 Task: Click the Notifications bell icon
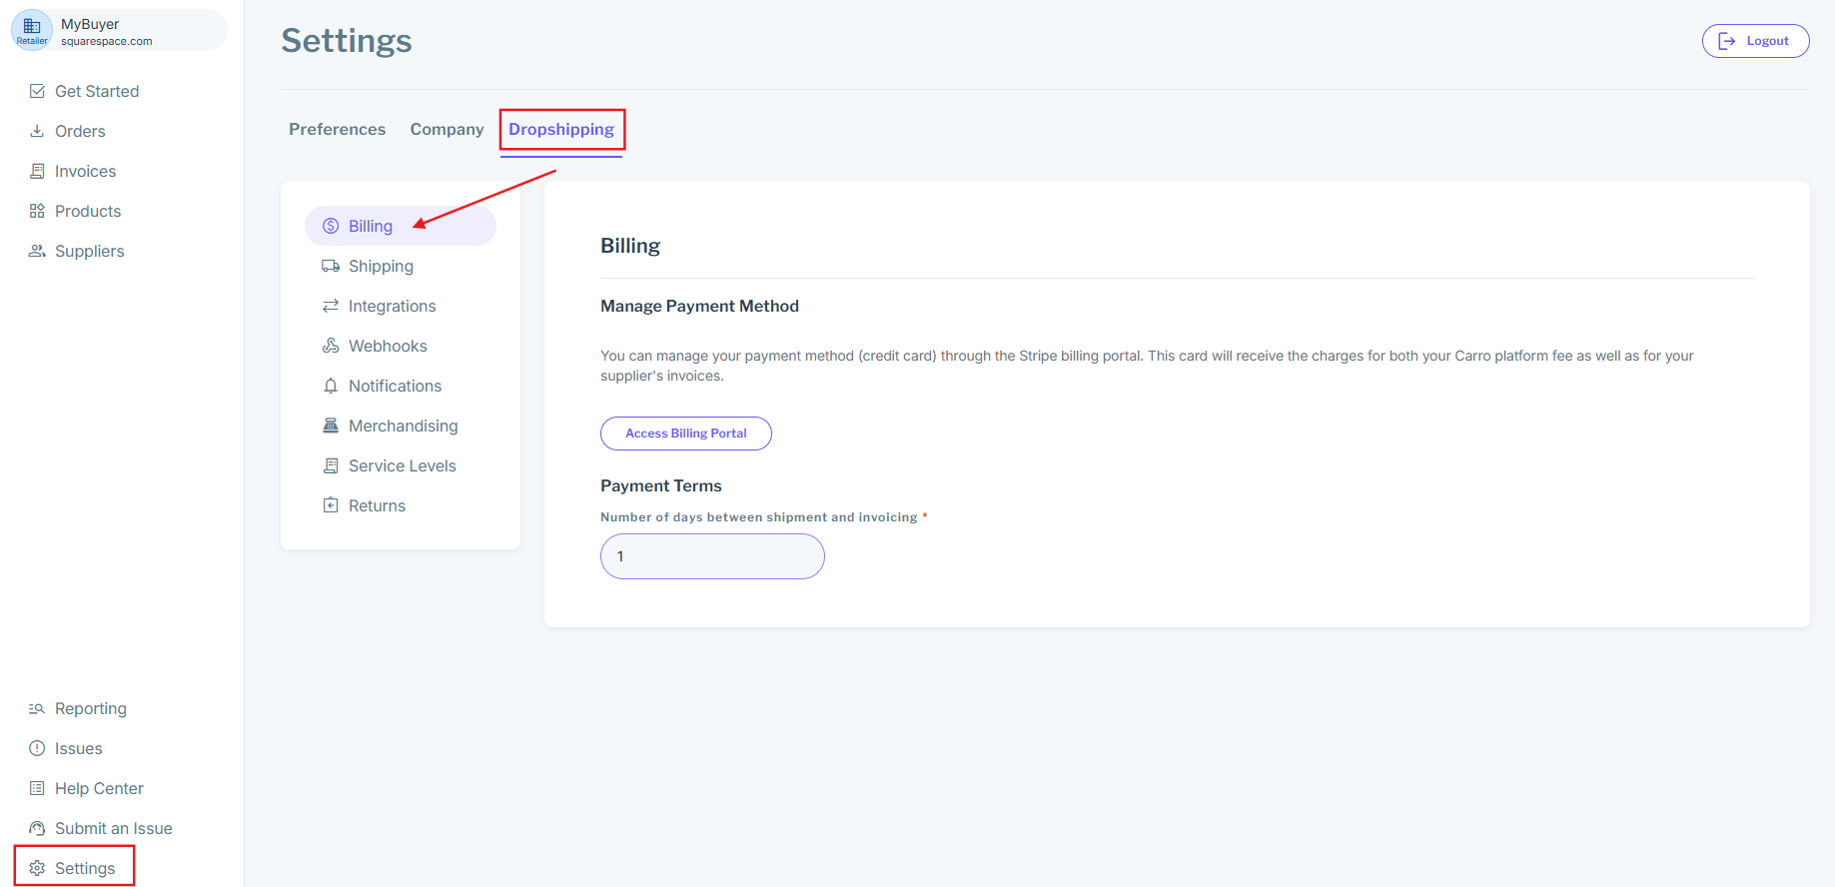[x=331, y=386]
